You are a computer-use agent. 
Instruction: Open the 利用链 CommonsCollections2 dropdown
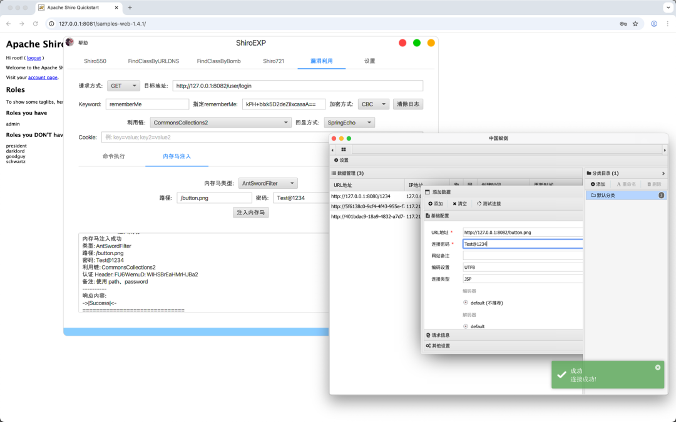(220, 123)
